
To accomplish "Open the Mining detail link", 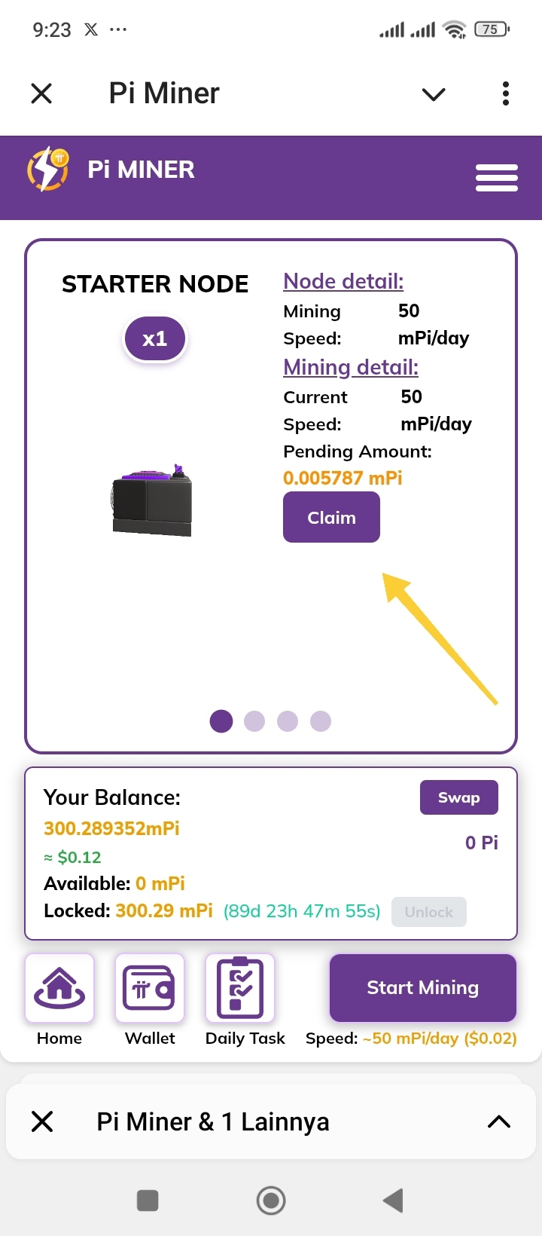I will tap(351, 367).
